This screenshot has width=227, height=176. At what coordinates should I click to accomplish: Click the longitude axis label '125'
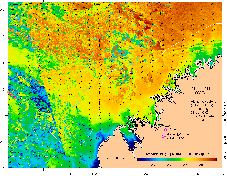pyautogui.click(x=171, y=174)
